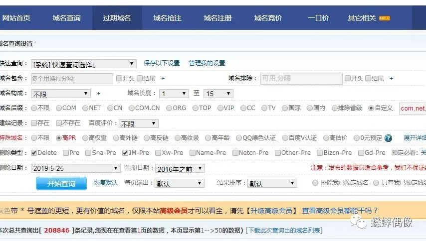Select 0元预定 special domain option
The image size is (426, 241).
coord(357,138)
